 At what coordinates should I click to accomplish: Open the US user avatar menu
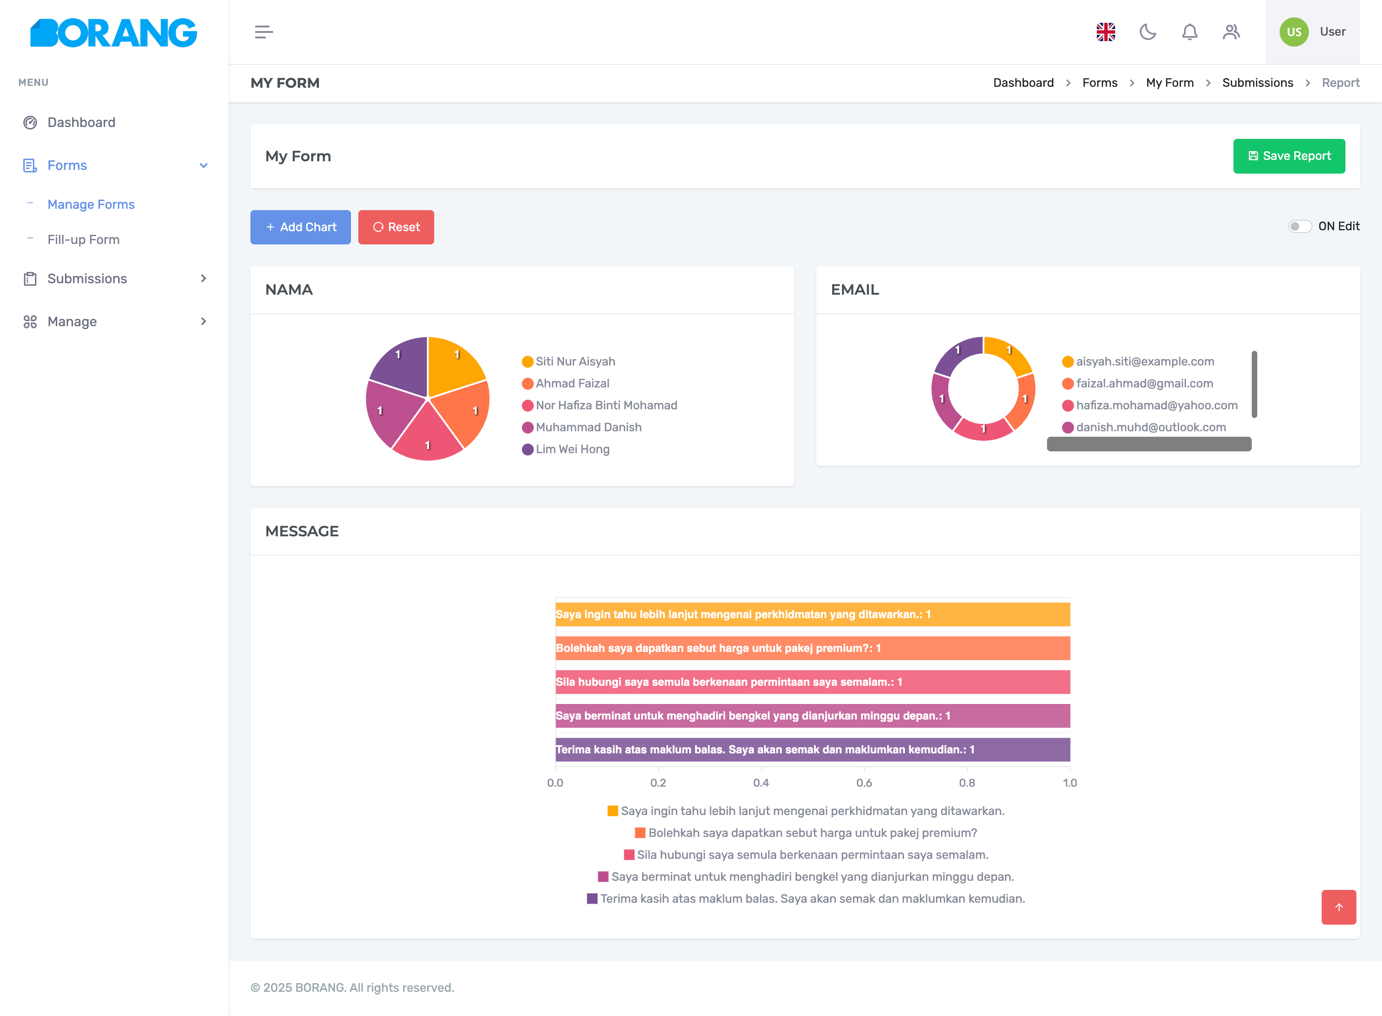click(1313, 32)
